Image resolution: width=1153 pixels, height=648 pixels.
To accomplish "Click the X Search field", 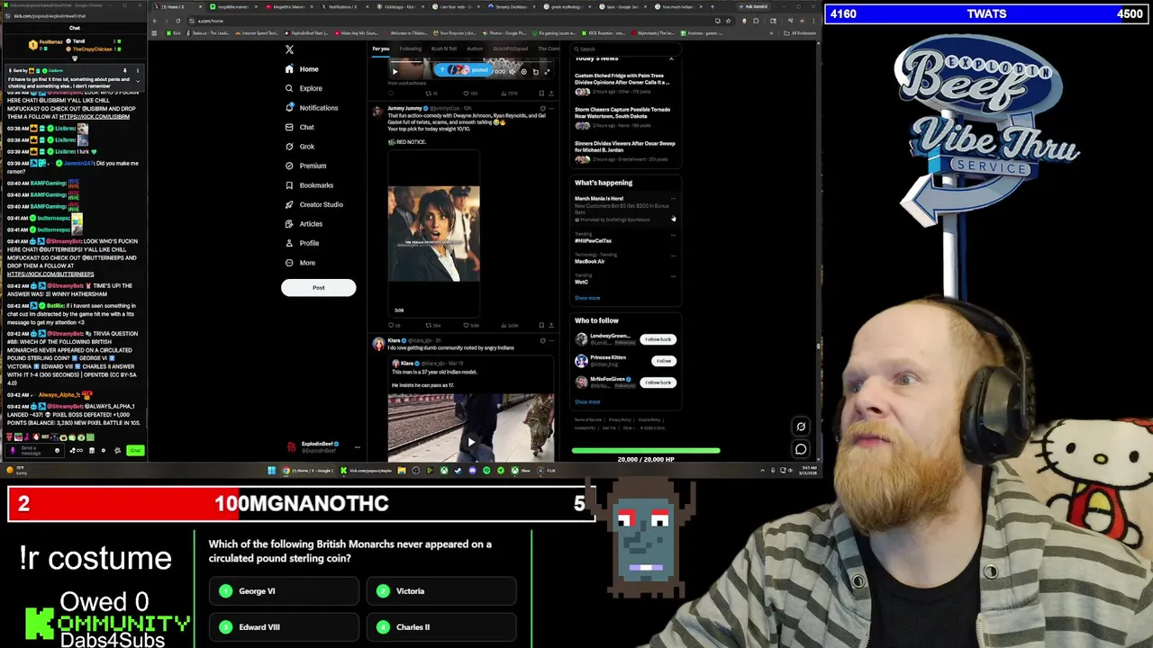I will 625,49.
